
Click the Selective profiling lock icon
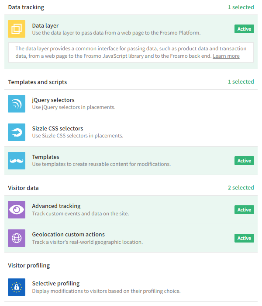tap(17, 287)
